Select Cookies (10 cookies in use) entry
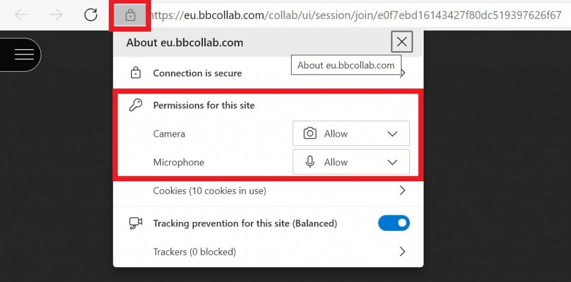Viewport: 571px width, 282px height. tap(210, 190)
